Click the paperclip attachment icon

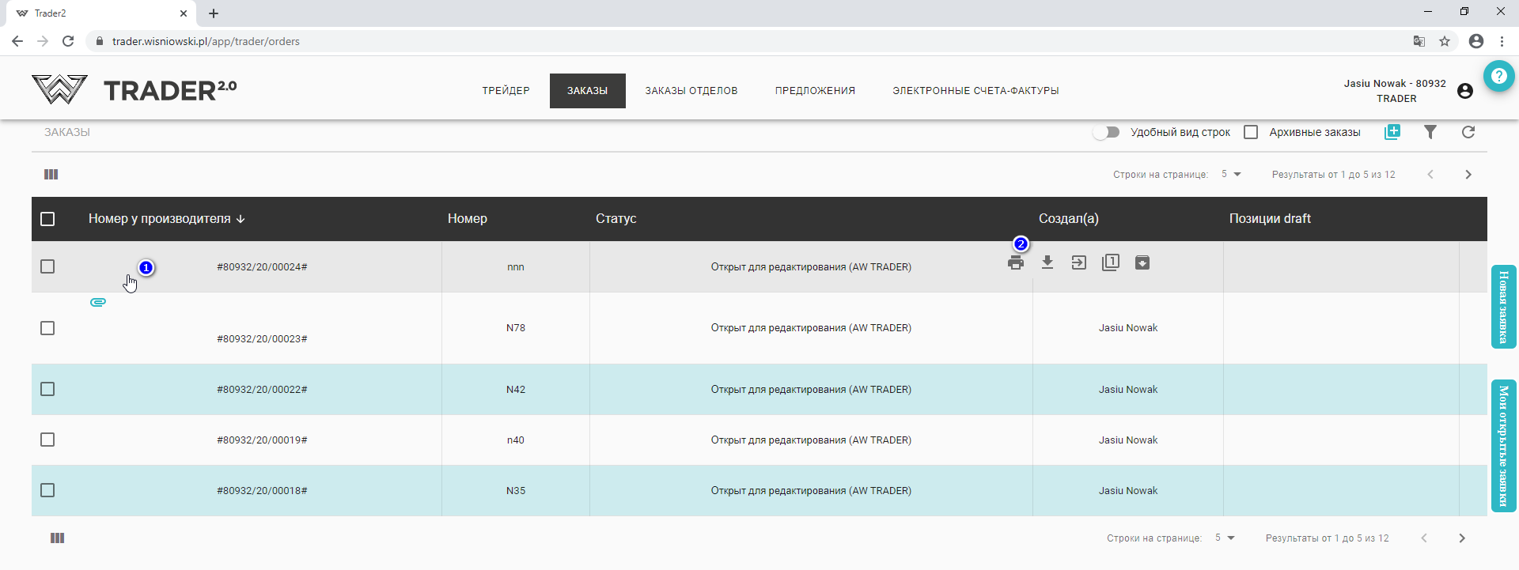[98, 303]
